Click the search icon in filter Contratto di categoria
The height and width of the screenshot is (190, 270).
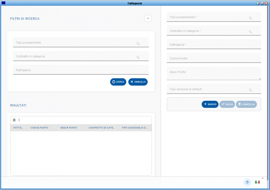coord(138,57)
